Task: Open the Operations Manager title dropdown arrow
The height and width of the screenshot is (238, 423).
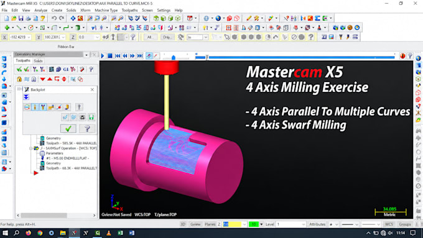Action: [86, 55]
